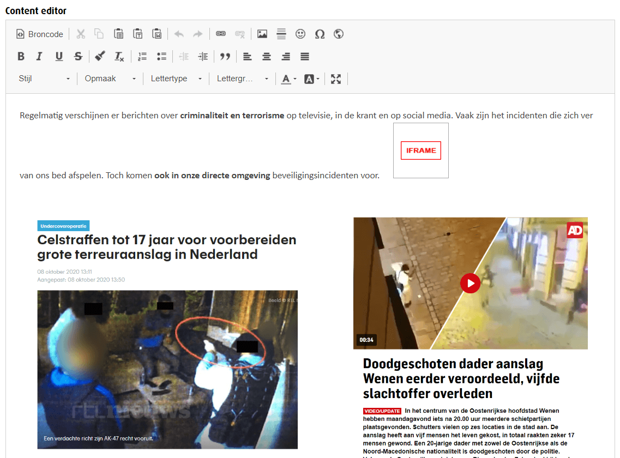The image size is (620, 458).
Task: Click the 00:34 video duration badge
Action: (x=366, y=340)
